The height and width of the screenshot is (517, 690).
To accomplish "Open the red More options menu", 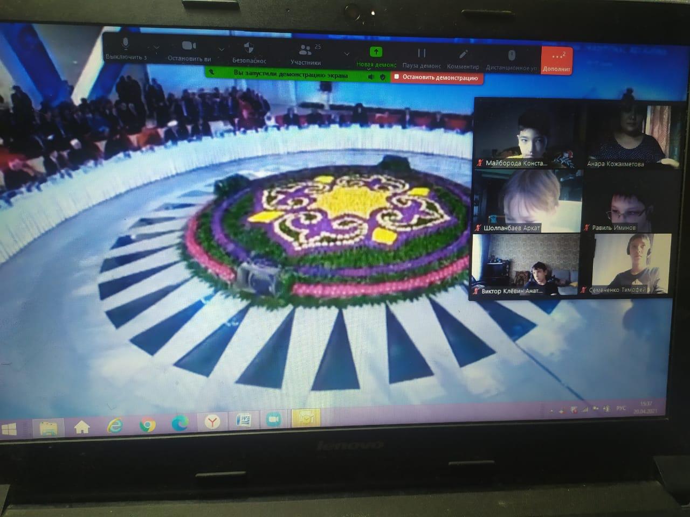I will click(x=557, y=60).
